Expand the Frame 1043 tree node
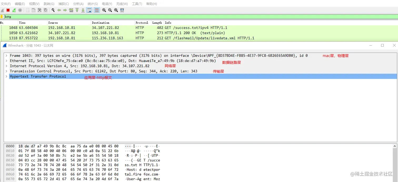398x182 pixels. pos(6,56)
